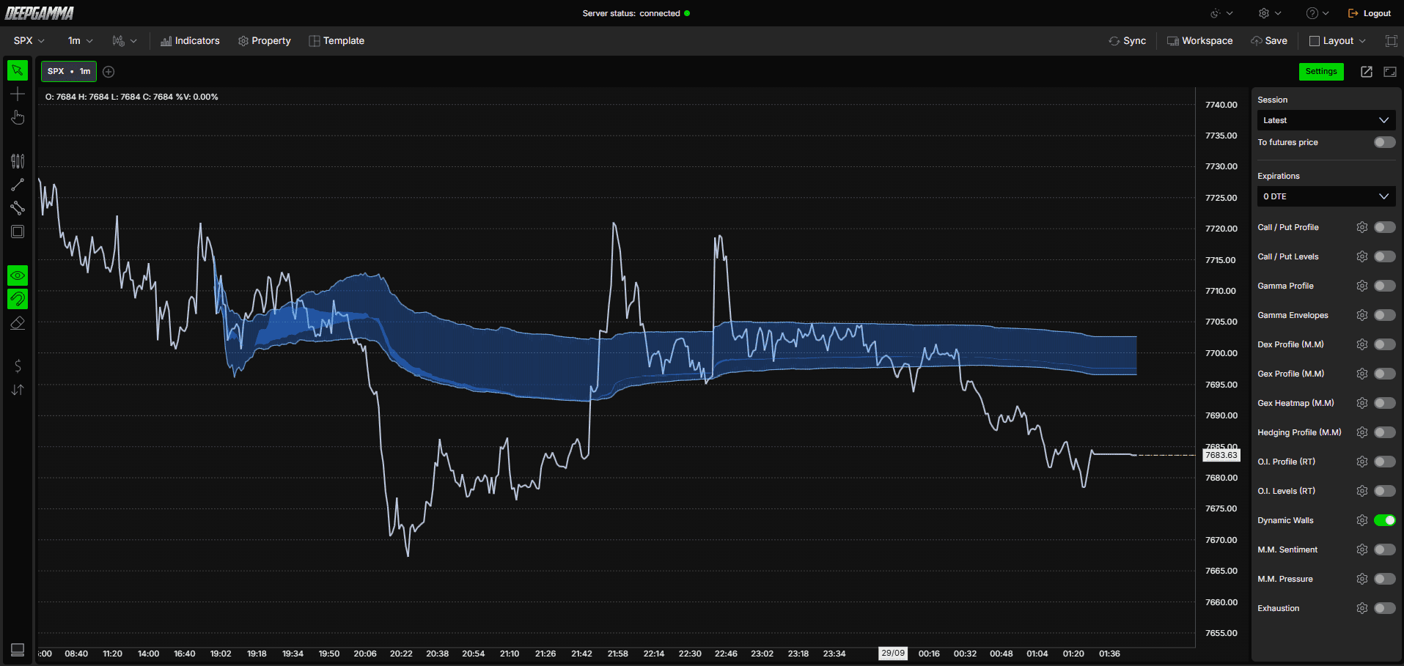Save the current chart layout

1269,41
